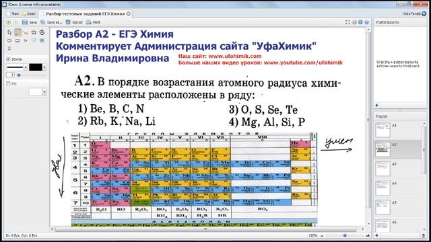Image resolution: width=431 pixels, height=242 pixels.
Task: Click the Print toolbar button
Action: [93, 22]
